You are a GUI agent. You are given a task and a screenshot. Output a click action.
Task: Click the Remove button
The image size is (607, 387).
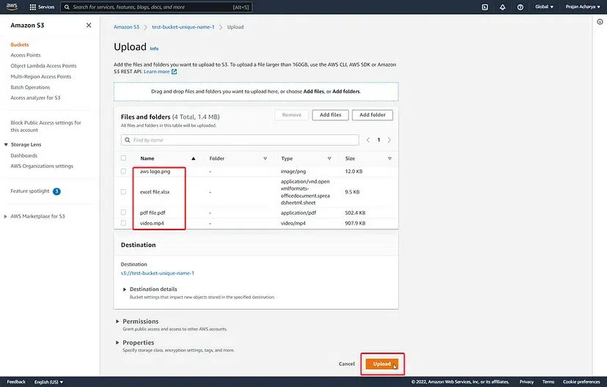pos(292,115)
